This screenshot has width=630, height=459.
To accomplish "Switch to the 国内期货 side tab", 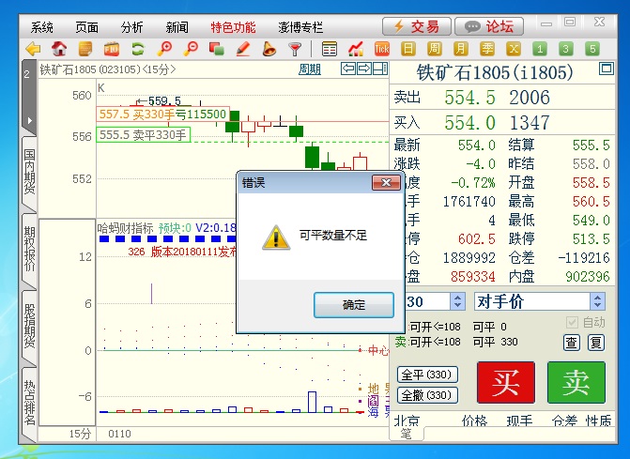I will (29, 176).
